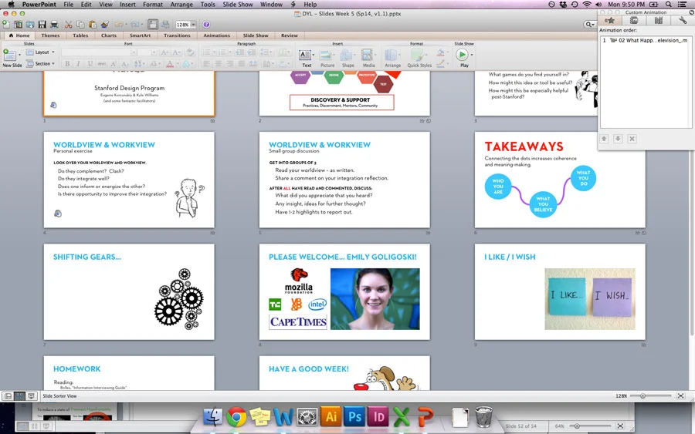Click the Save disk icon in toolbar
Screen dimensions: 695x434
42,25
